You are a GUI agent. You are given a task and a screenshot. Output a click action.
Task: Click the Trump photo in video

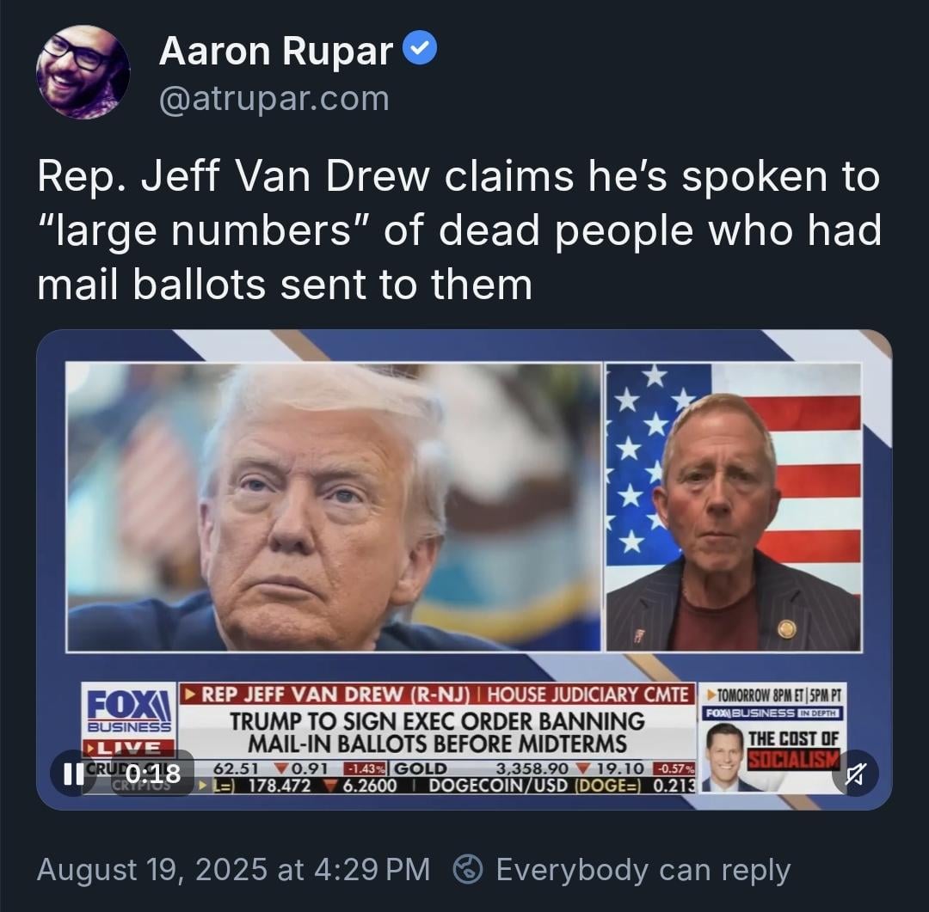coord(334,507)
